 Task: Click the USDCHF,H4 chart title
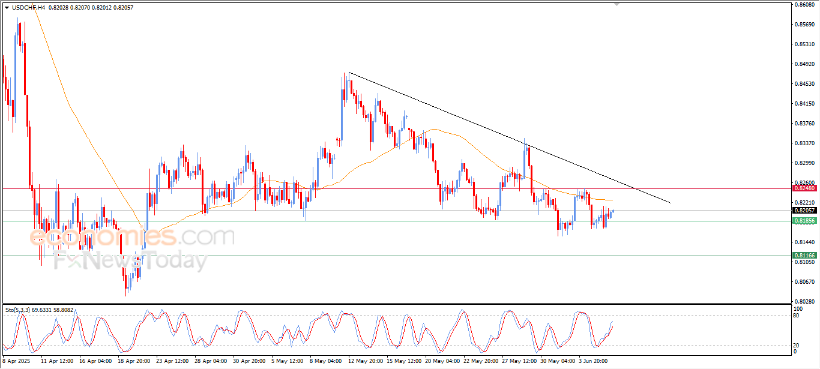(28, 7)
